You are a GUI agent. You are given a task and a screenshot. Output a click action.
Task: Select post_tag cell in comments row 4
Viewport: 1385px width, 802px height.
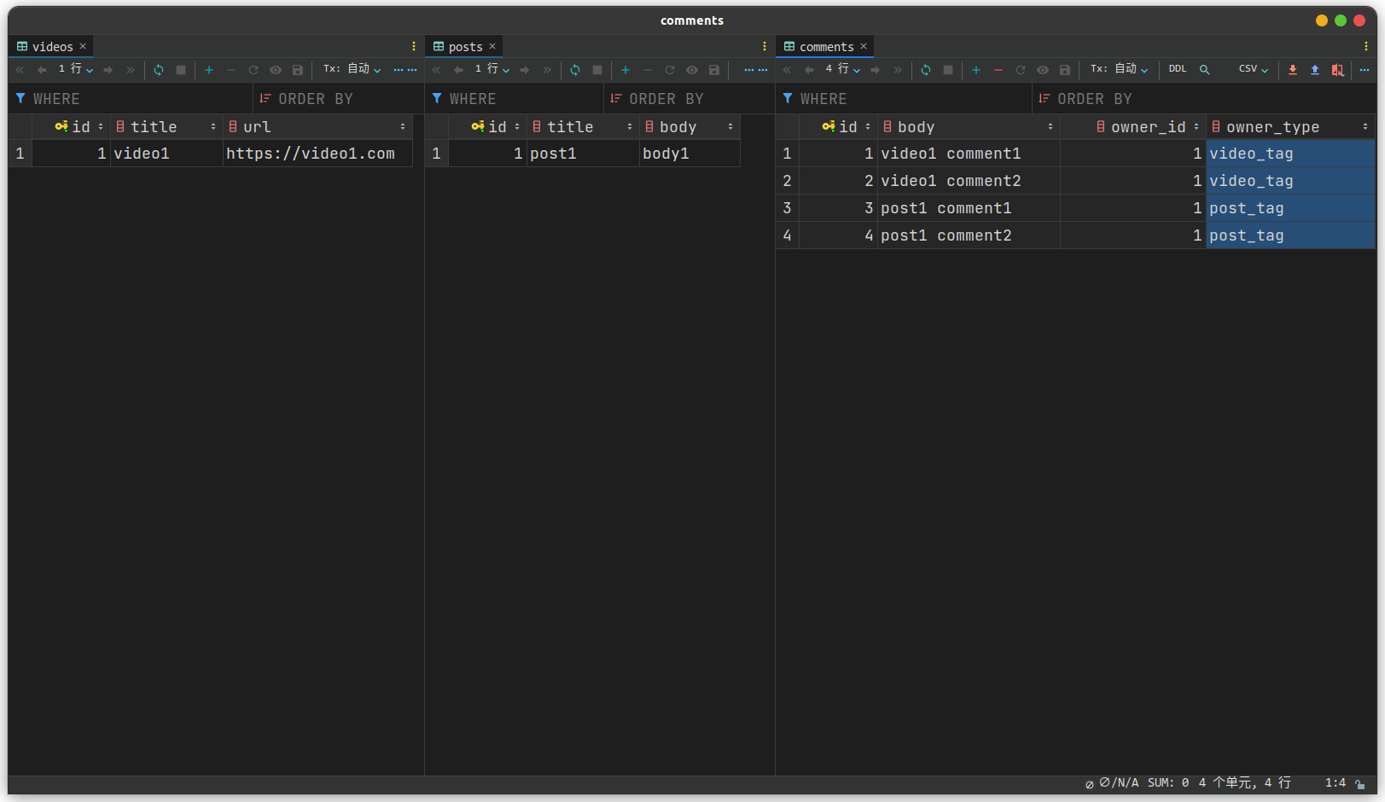point(1290,235)
